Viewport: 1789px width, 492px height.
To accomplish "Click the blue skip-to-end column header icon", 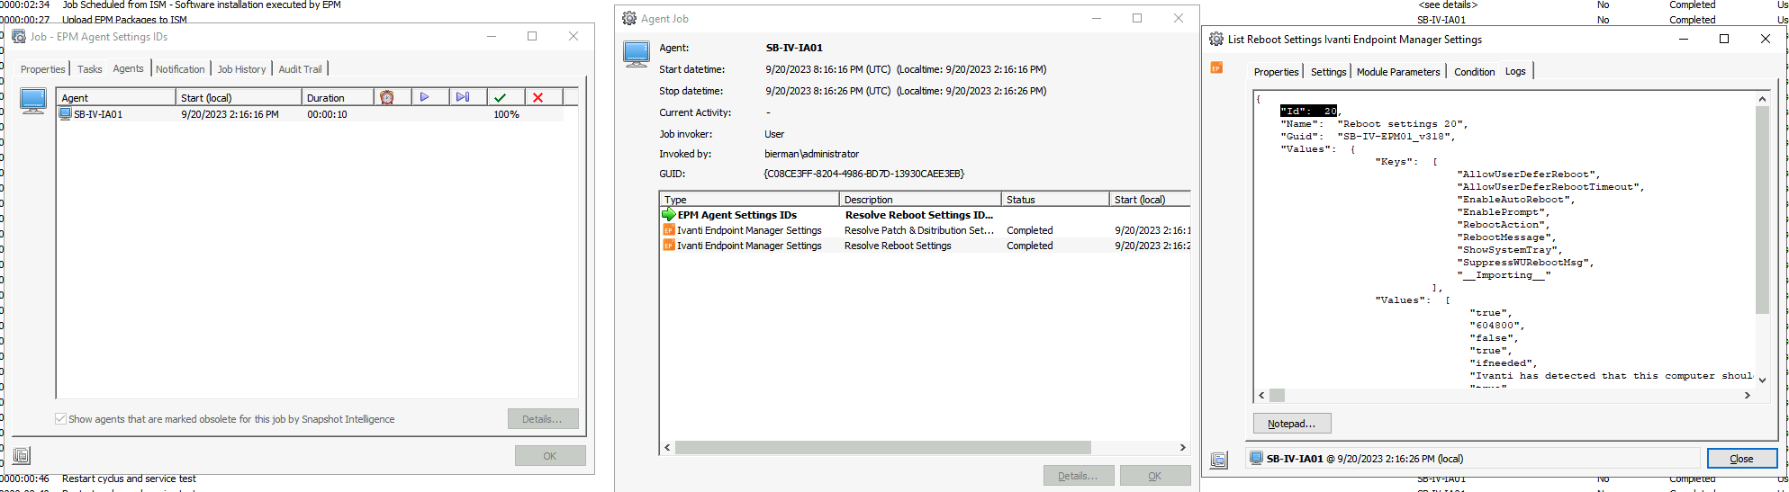I will (463, 97).
